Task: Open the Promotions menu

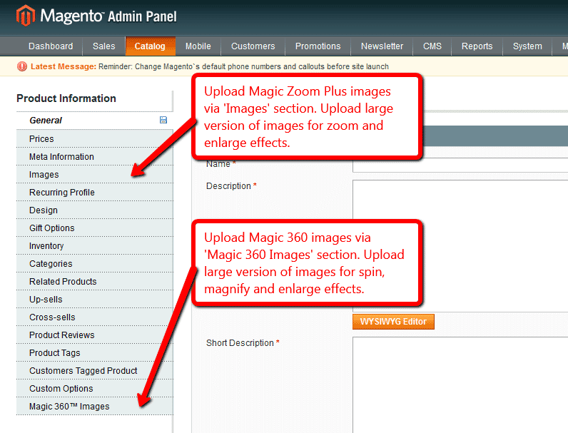Action: tap(318, 46)
